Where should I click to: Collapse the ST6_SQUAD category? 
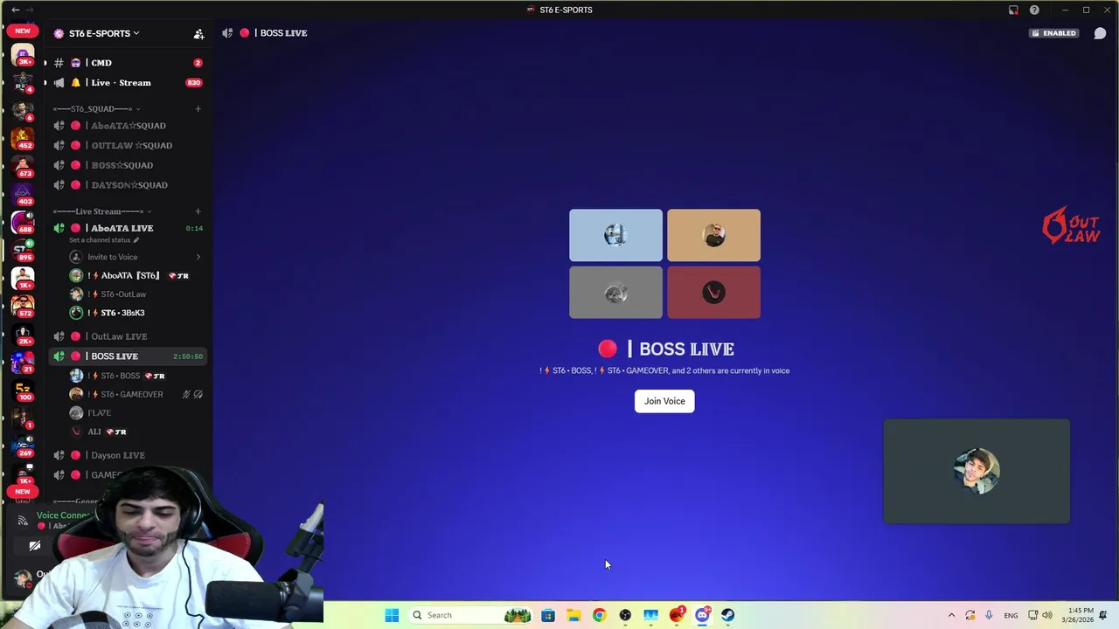96,109
